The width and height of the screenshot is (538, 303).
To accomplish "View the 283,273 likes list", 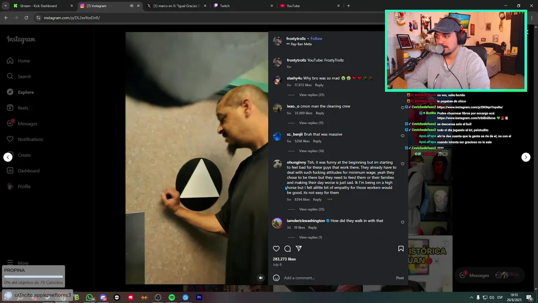I will point(284,259).
